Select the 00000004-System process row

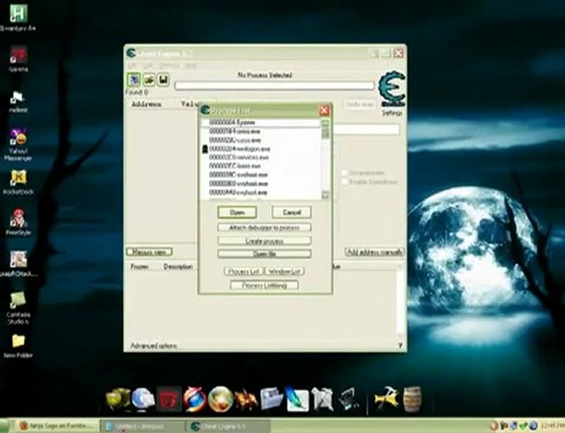click(261, 123)
